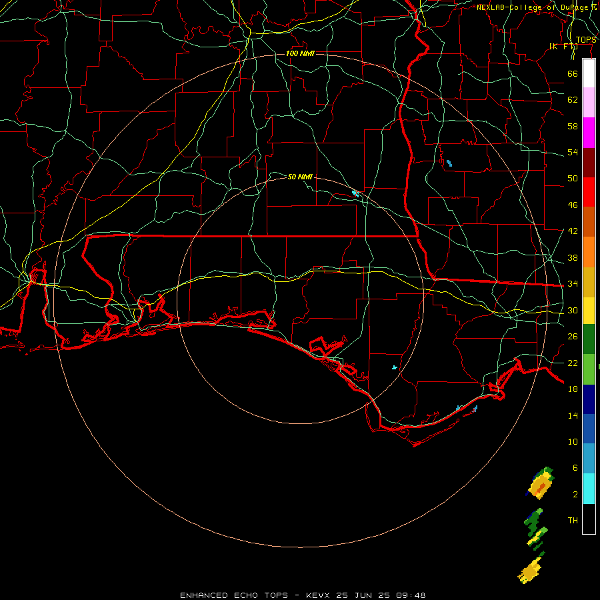Viewport: 600px width, 600px height.
Task: Click the "50 NMI" range ring label
Action: (300, 177)
